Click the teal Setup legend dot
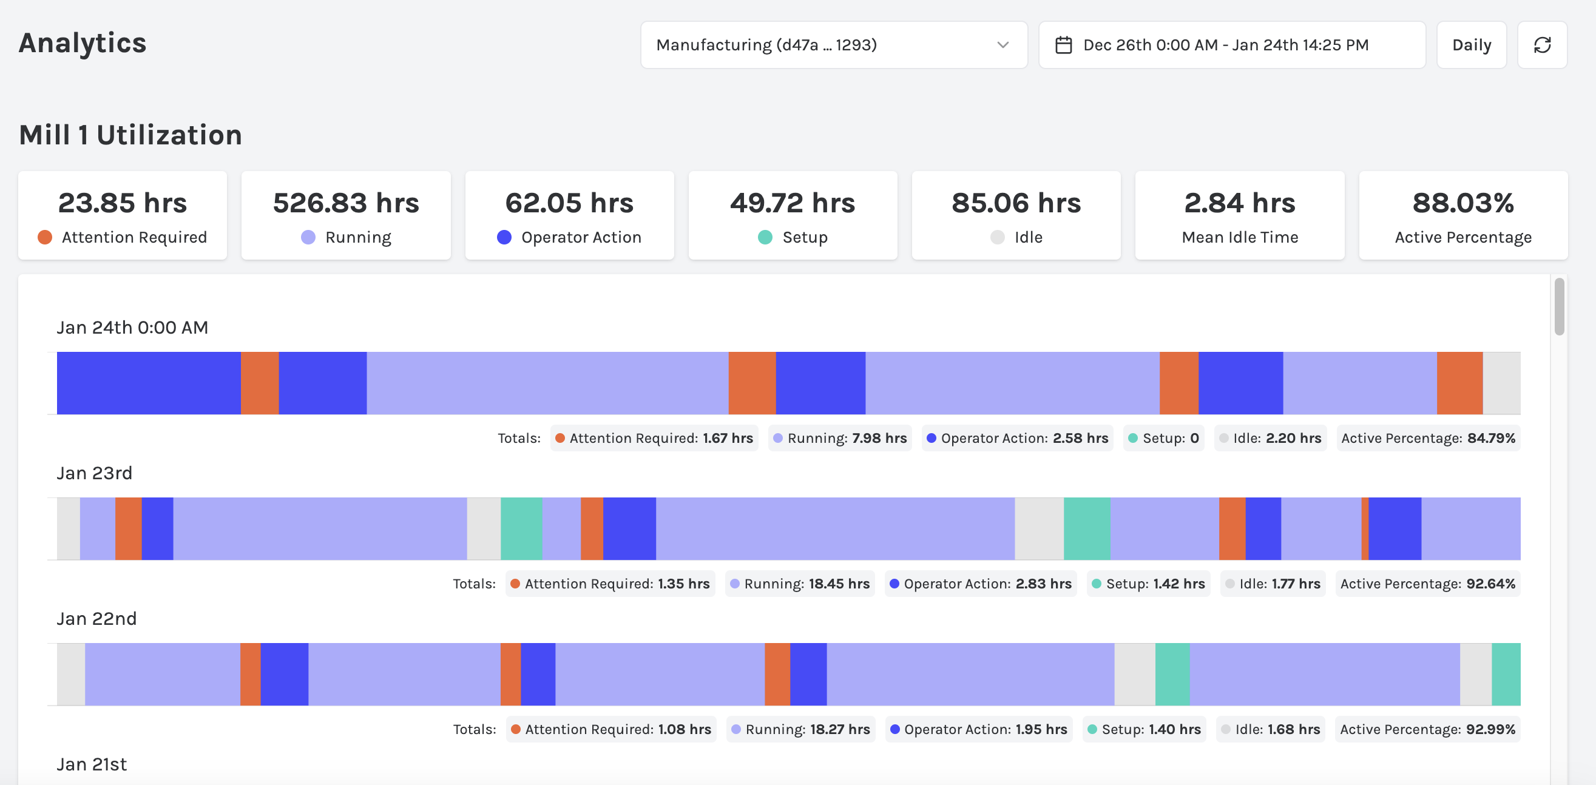Viewport: 1596px width, 785px height. click(765, 237)
